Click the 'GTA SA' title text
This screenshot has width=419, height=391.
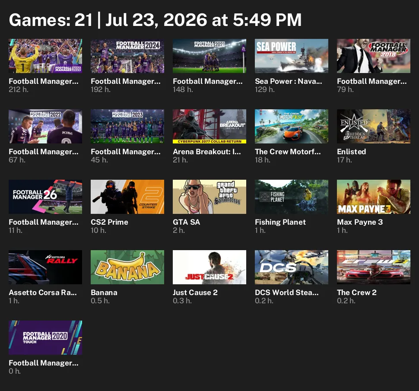tap(186, 222)
